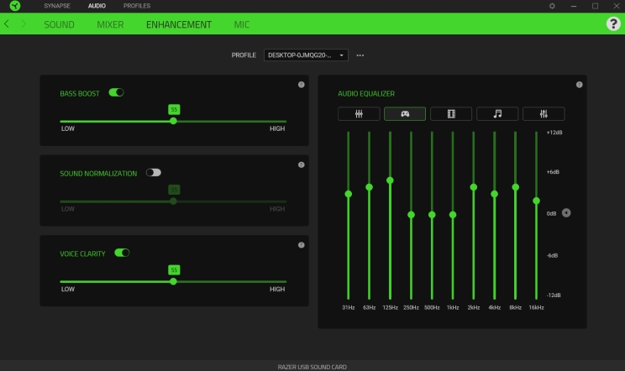This screenshot has height=371, width=625.
Task: Open the settings gear icon
Action: point(552,6)
